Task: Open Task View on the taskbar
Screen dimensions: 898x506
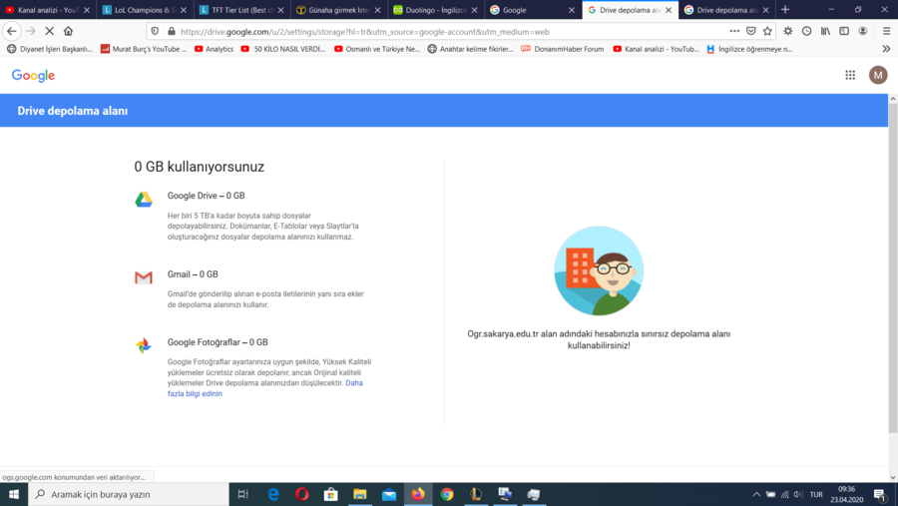Action: tap(242, 494)
